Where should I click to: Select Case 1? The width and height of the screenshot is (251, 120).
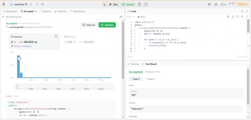tap(136, 79)
